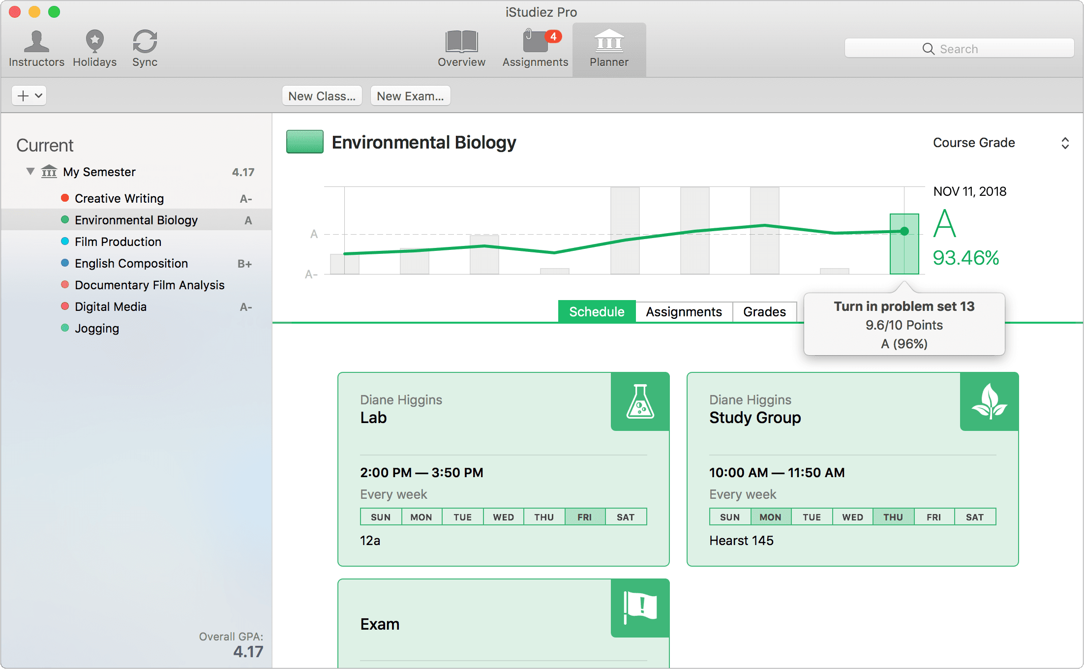
Task: Open the Lab class card
Action: click(503, 469)
